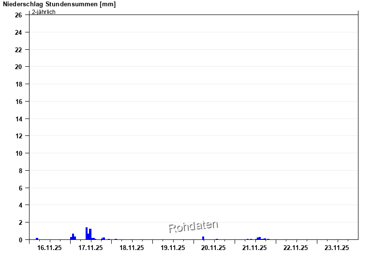This screenshot has width=387, height=266.
Task: Click the y-axis value 4
Action: [x=20, y=205]
